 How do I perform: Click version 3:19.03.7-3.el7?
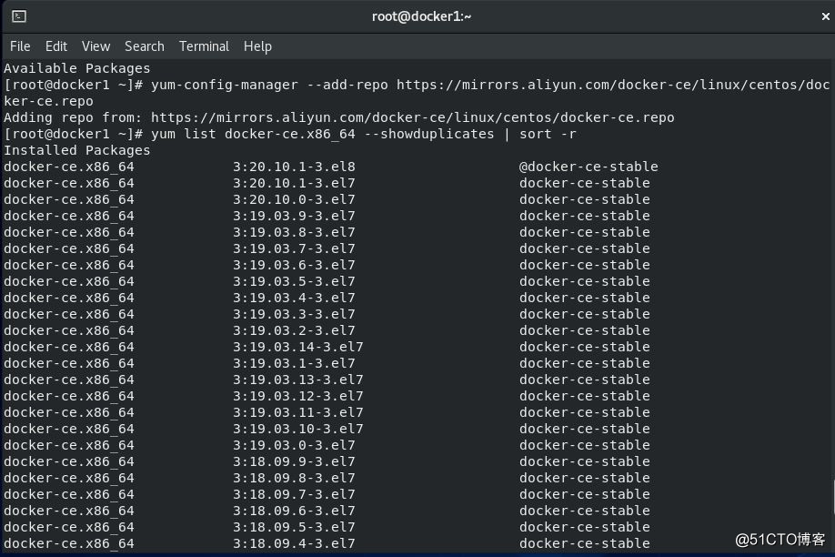tap(294, 248)
